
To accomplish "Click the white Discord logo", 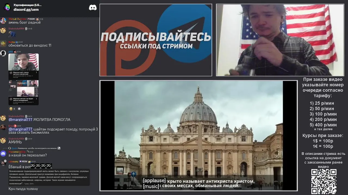I will tap(93, 8).
